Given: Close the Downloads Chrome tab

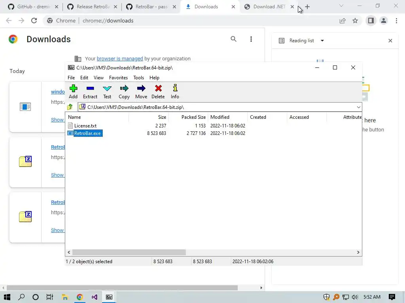Looking at the screenshot, I should tap(233, 7).
